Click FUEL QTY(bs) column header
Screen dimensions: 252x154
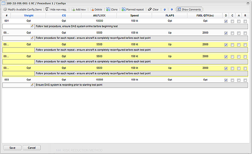[205, 16]
